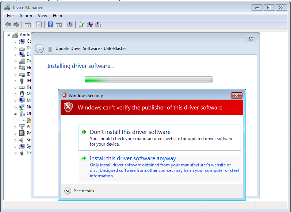Click the wizard back arrow button
Image resolution: width=291 pixels, height=212 pixels.
39,49
